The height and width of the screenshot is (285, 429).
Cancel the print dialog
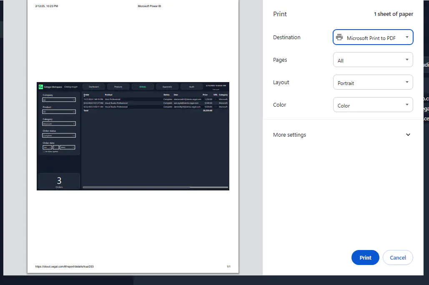point(397,257)
